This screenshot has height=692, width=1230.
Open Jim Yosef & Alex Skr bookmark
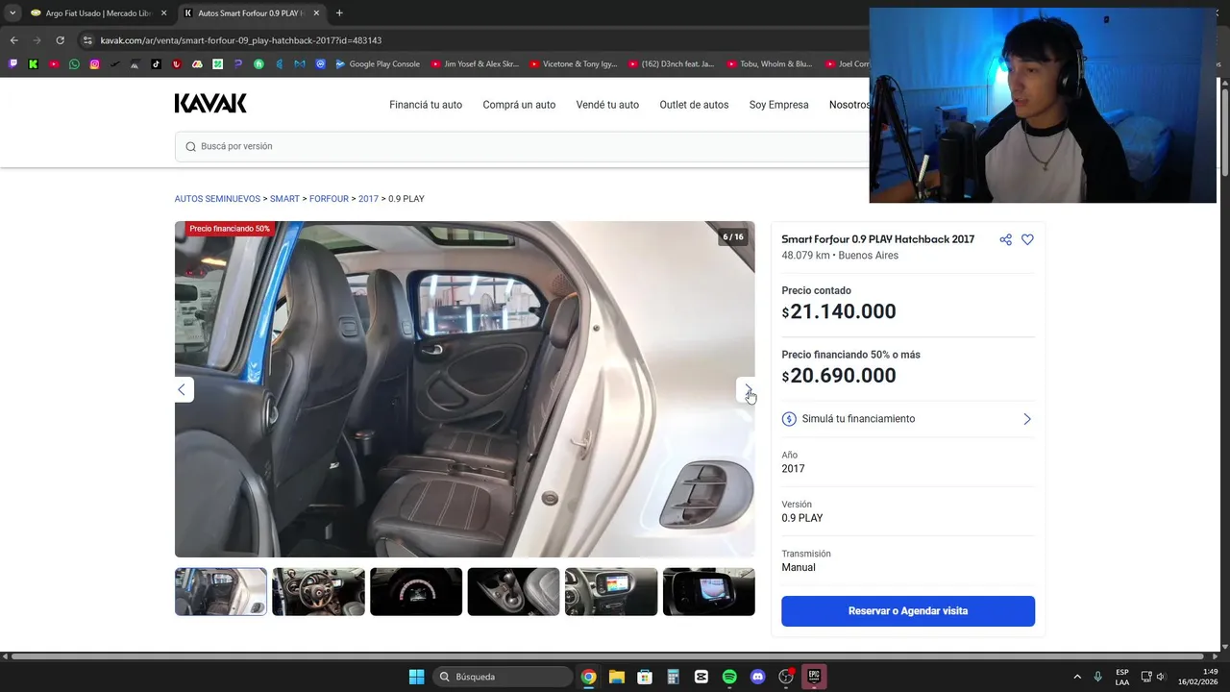pos(475,64)
